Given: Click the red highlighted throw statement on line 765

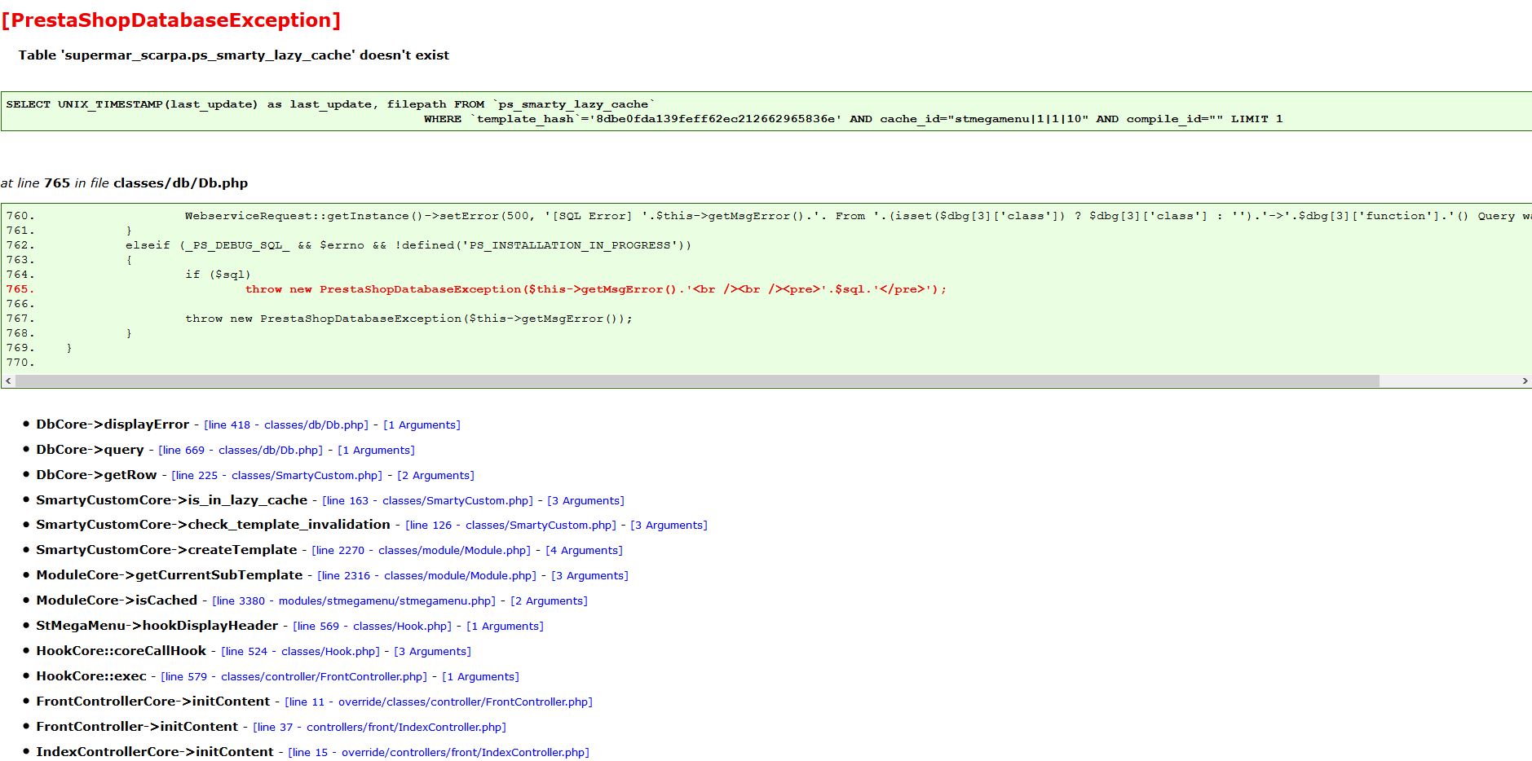Looking at the screenshot, I should click(x=596, y=289).
